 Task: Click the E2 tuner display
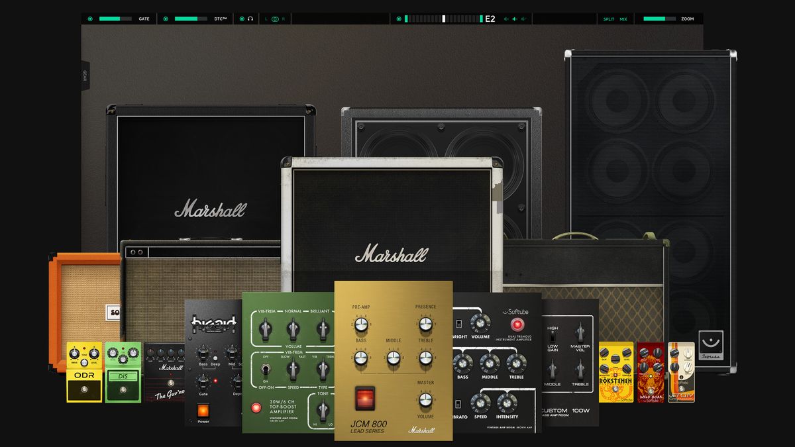coord(490,18)
